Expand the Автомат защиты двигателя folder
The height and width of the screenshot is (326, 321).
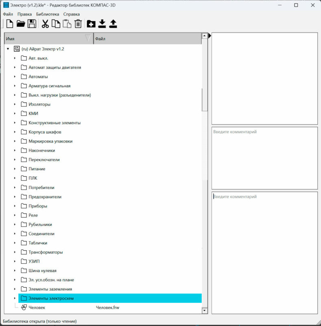point(15,67)
